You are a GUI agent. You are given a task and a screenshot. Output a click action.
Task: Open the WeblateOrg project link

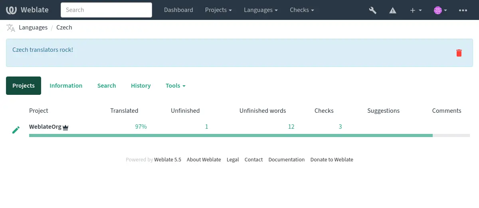coord(46,127)
